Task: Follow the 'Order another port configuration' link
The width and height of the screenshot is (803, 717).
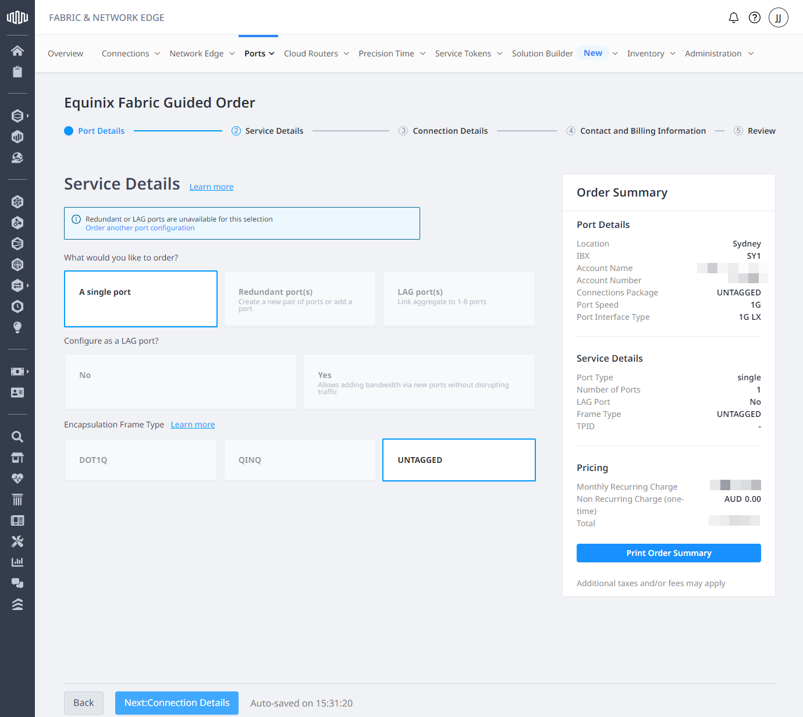Action: [x=140, y=228]
